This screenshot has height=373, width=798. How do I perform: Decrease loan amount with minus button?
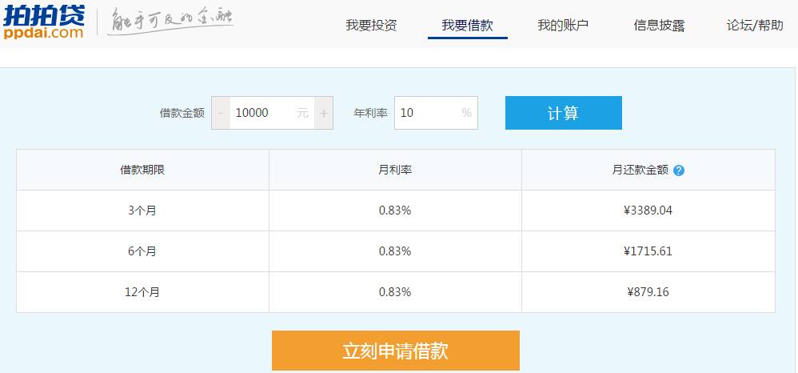pyautogui.click(x=221, y=113)
